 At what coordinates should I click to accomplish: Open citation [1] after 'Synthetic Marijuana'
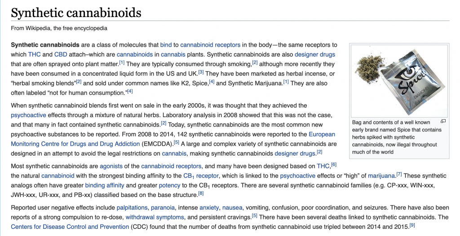[286, 82]
